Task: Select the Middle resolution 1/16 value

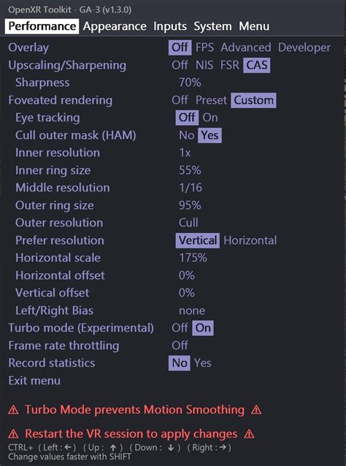Action: point(191,188)
